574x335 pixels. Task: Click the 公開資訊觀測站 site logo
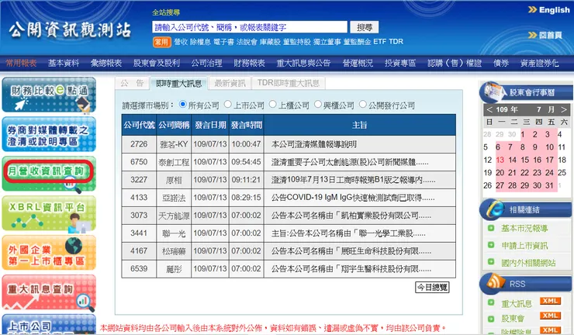coord(70,29)
